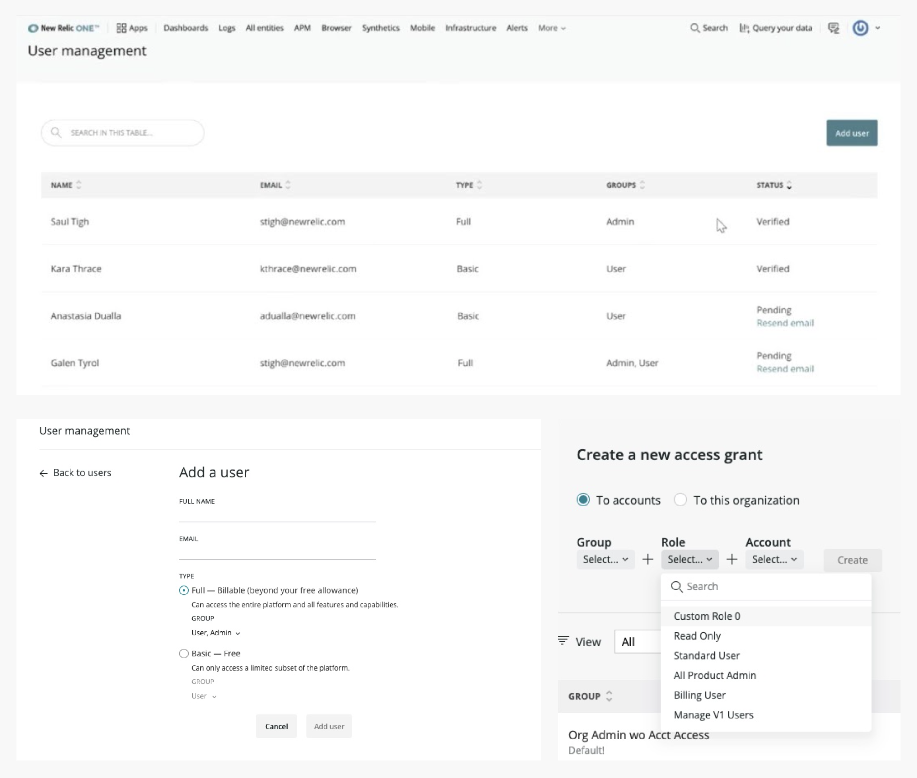
Task: Click the feedback chat icon in the header
Action: pyautogui.click(x=833, y=28)
